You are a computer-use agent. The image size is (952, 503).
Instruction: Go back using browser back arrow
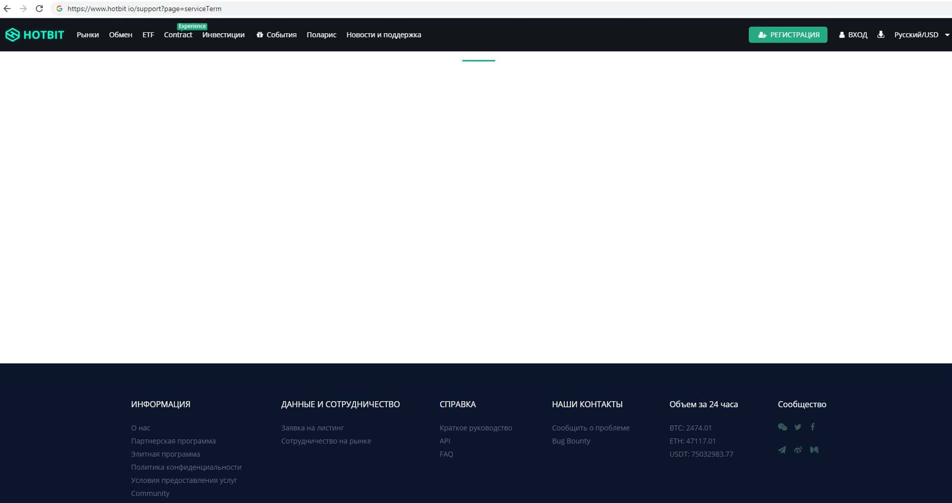click(x=7, y=9)
